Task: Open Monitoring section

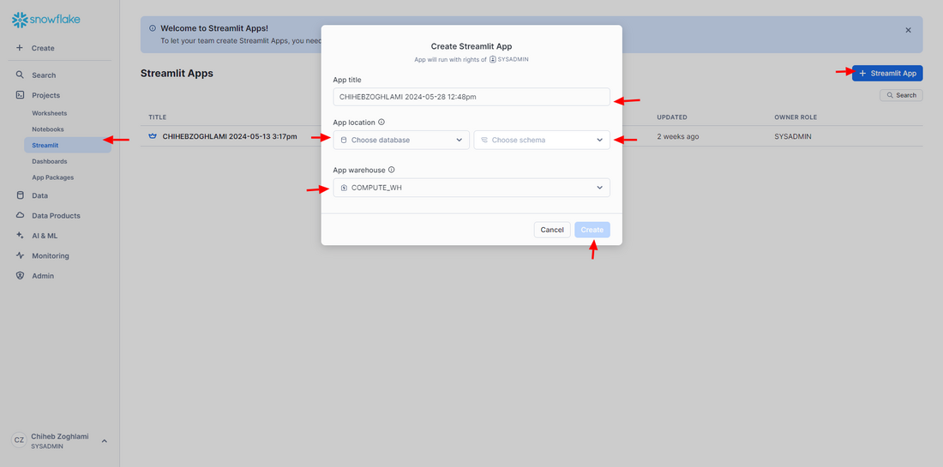Action: coord(51,255)
